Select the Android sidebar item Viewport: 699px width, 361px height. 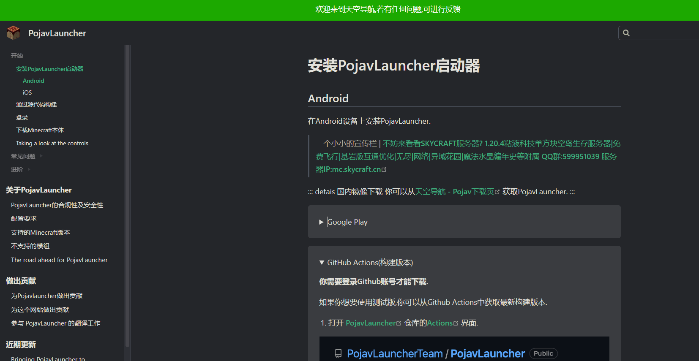(x=33, y=81)
